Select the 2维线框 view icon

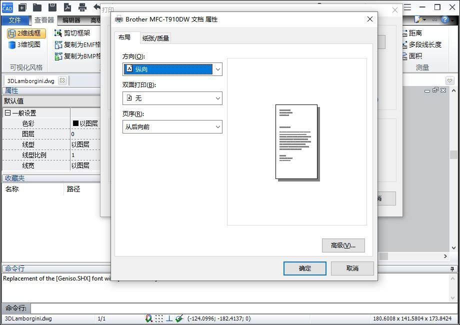[x=11, y=33]
